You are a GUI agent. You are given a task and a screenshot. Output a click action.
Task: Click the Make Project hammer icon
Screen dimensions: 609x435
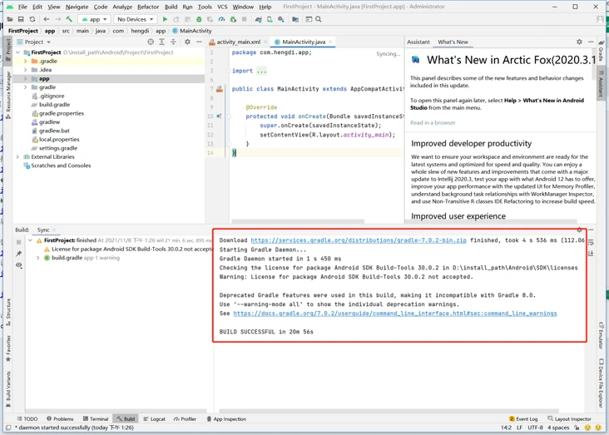[69, 19]
